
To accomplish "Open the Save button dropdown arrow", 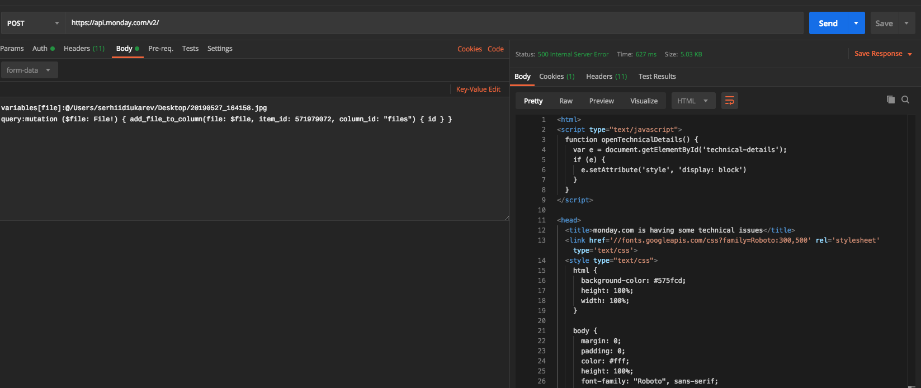I will (906, 23).
